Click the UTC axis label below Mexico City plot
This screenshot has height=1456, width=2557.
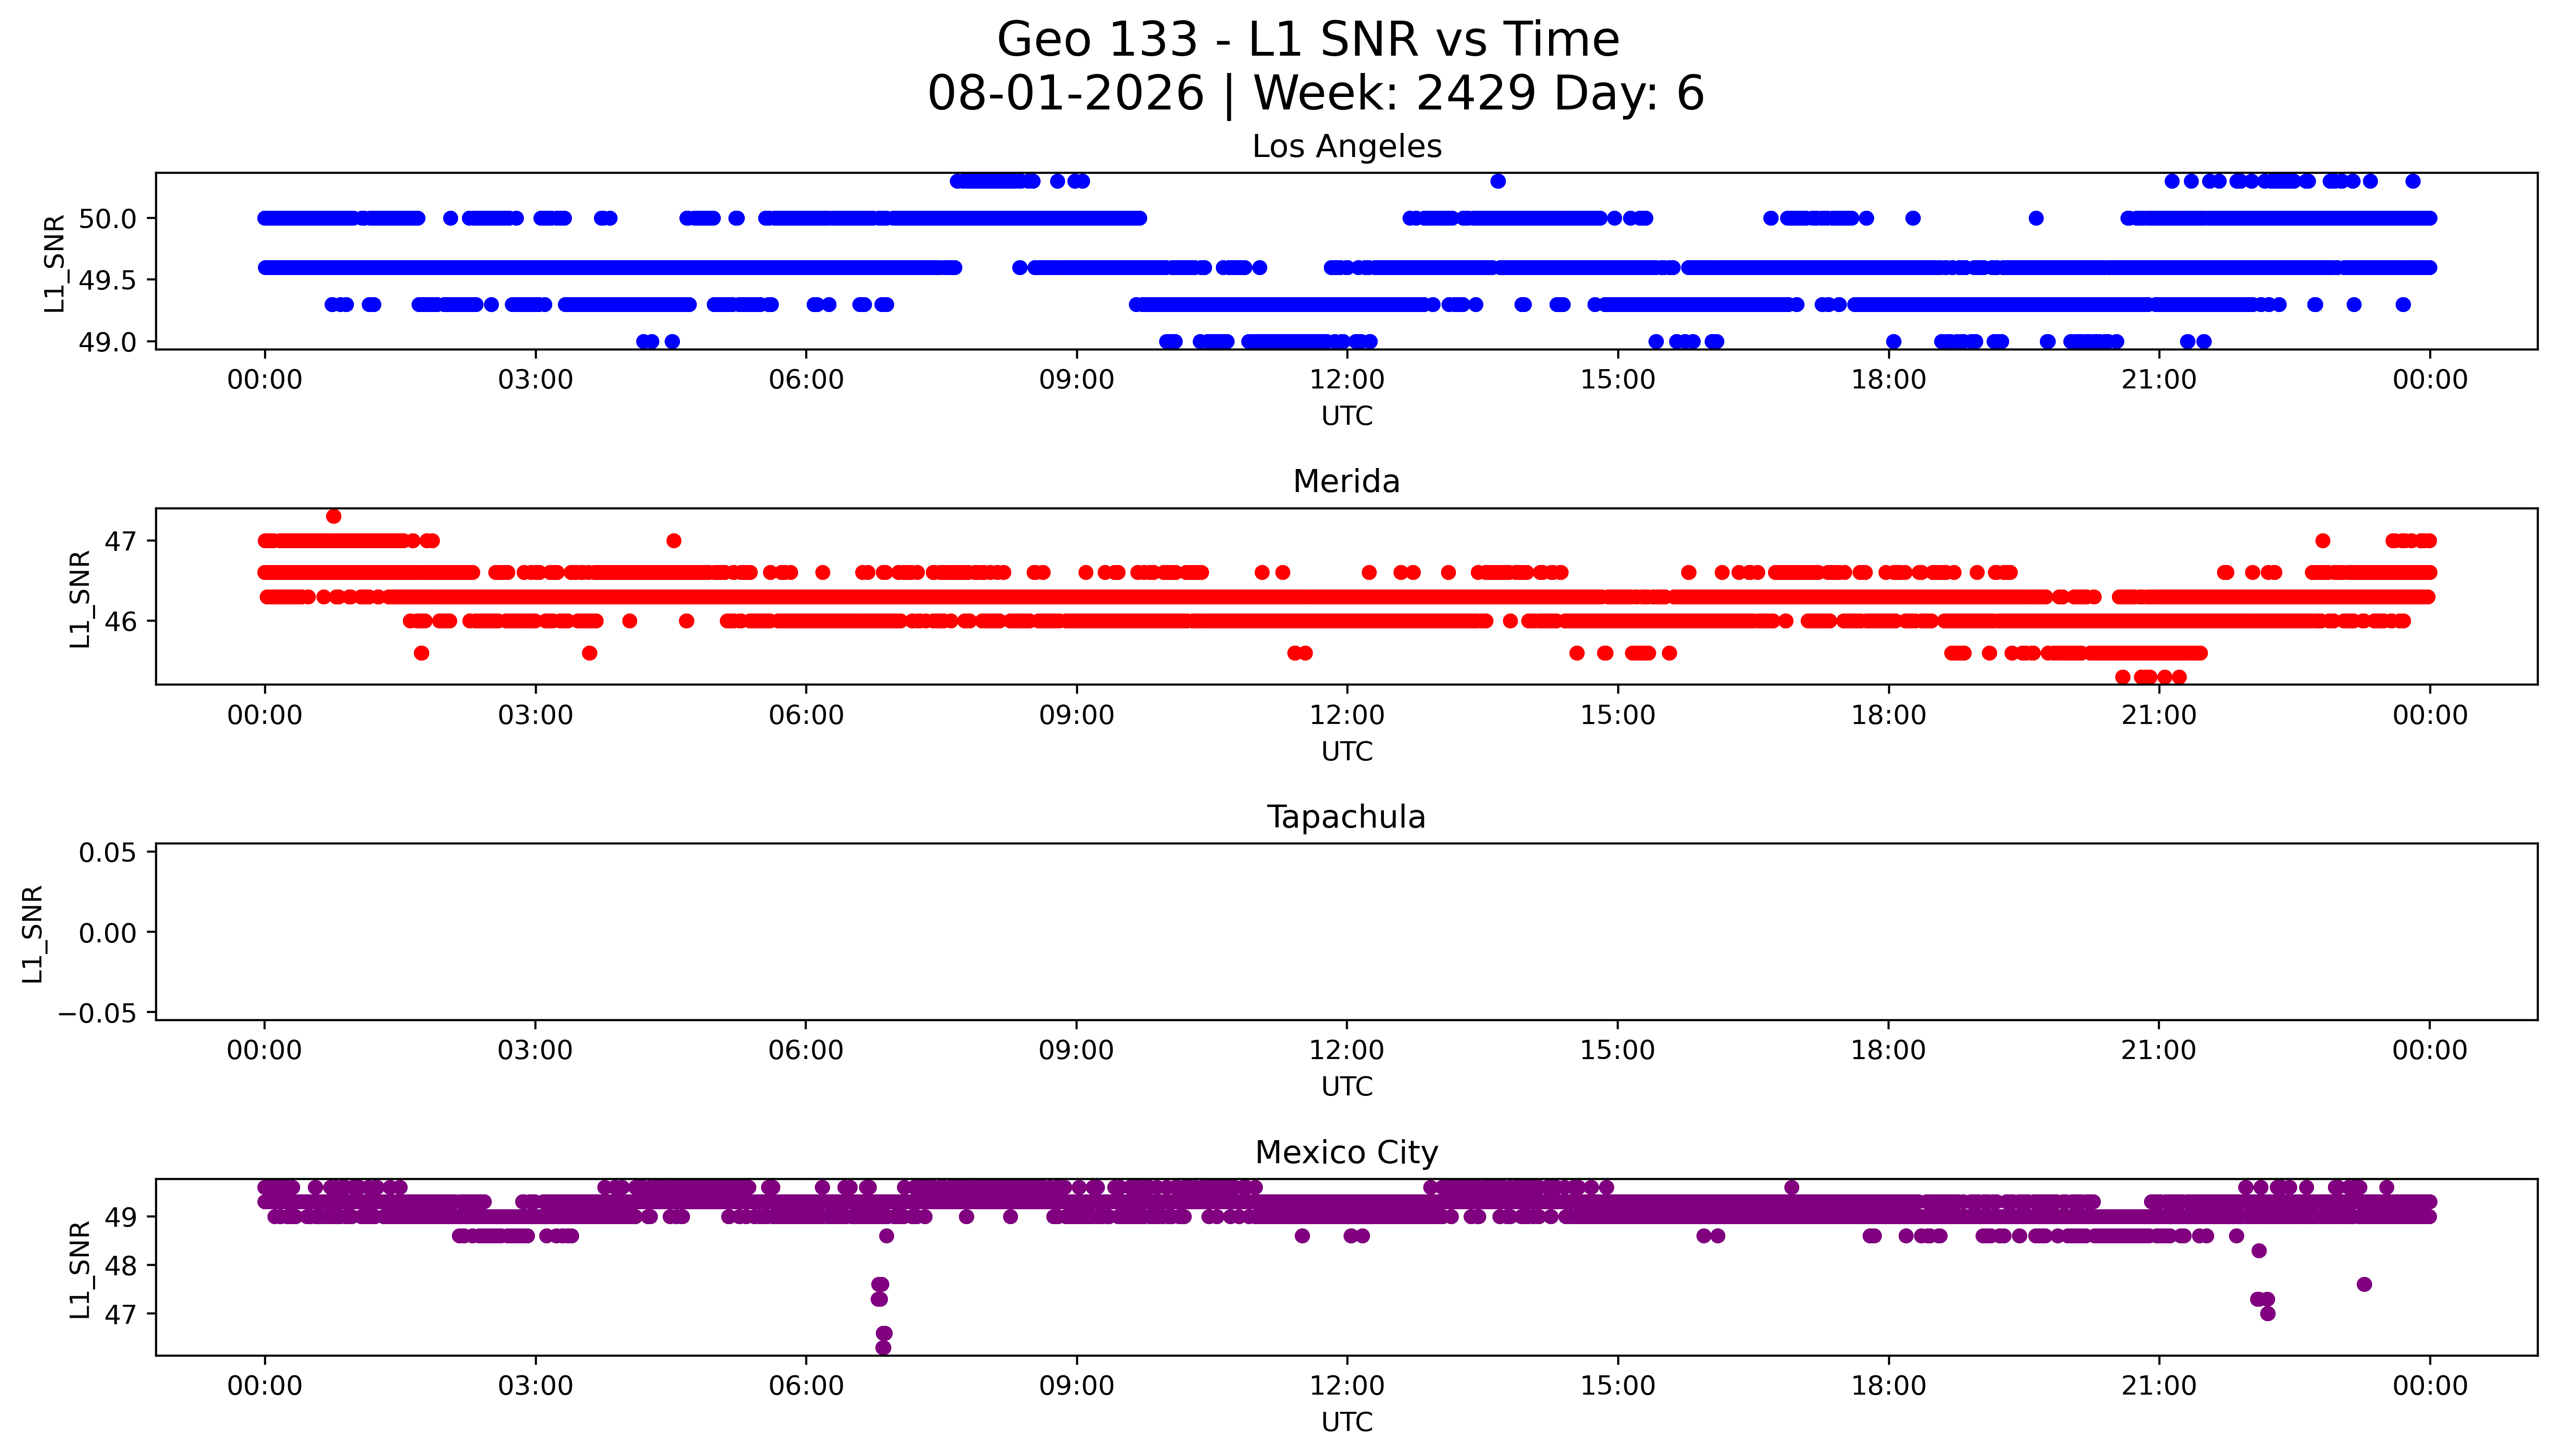(x=1346, y=1422)
